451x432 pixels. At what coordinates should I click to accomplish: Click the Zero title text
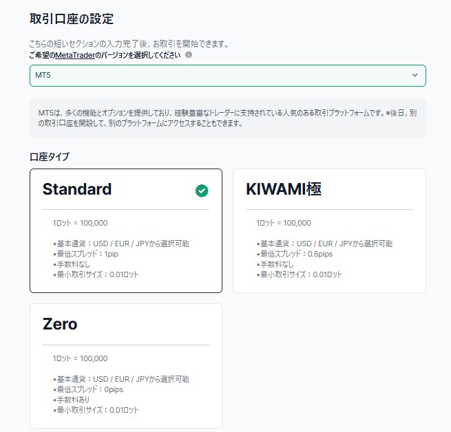click(x=60, y=324)
